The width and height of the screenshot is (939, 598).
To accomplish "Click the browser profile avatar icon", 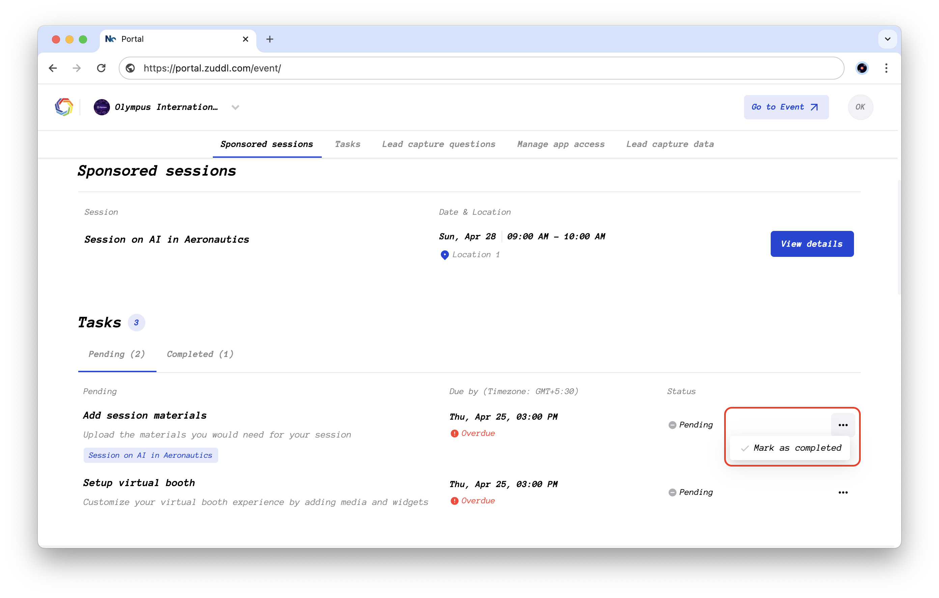I will (x=861, y=68).
